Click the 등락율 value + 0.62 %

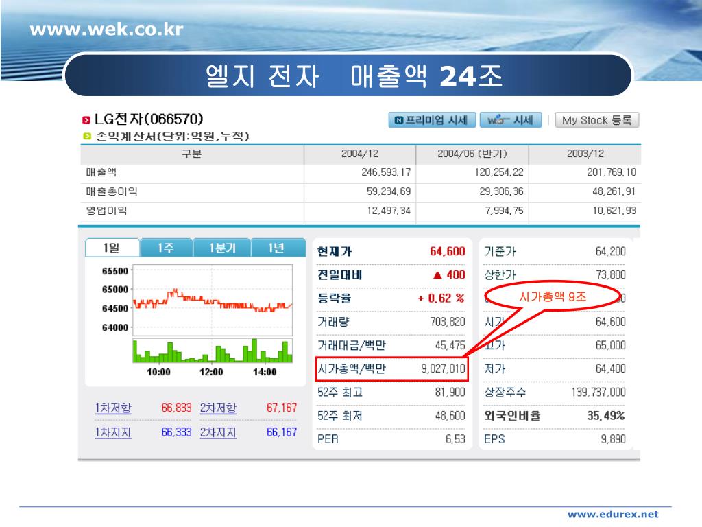441,298
